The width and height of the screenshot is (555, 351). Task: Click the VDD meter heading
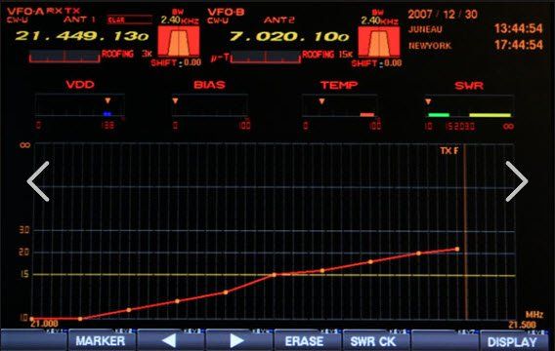click(80, 85)
